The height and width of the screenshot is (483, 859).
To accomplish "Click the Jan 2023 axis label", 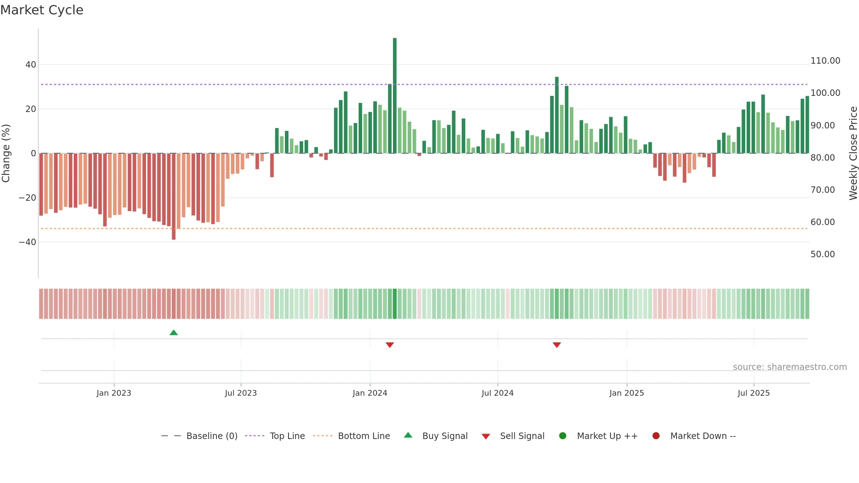I will (x=114, y=393).
